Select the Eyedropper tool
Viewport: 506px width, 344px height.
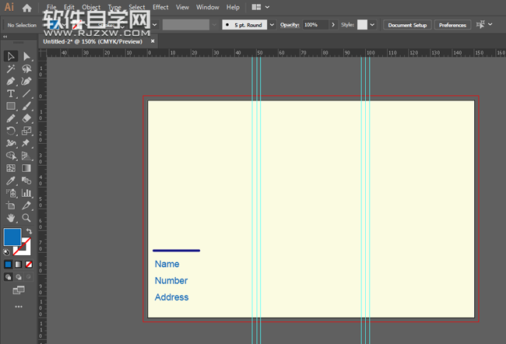[11, 181]
